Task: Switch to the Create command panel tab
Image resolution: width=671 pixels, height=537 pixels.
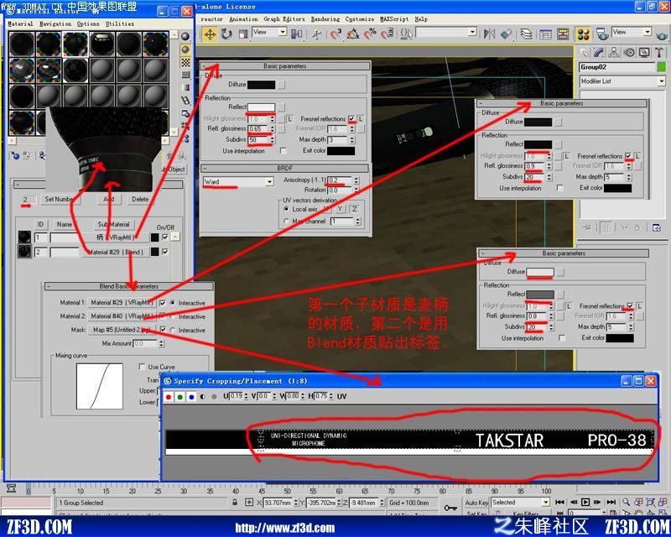Action: (x=584, y=53)
